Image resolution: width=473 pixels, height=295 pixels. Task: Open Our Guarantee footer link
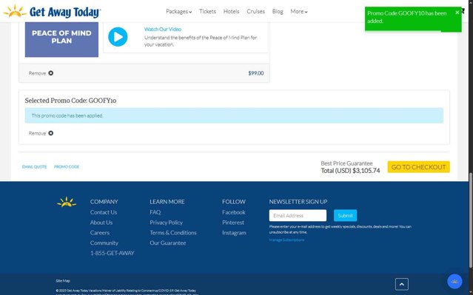[168, 243]
